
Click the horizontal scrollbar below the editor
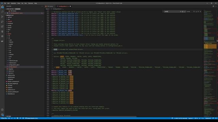(94, 117)
